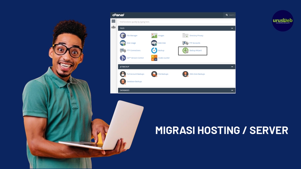Open the orange Inode counter icon

pyautogui.click(x=154, y=58)
